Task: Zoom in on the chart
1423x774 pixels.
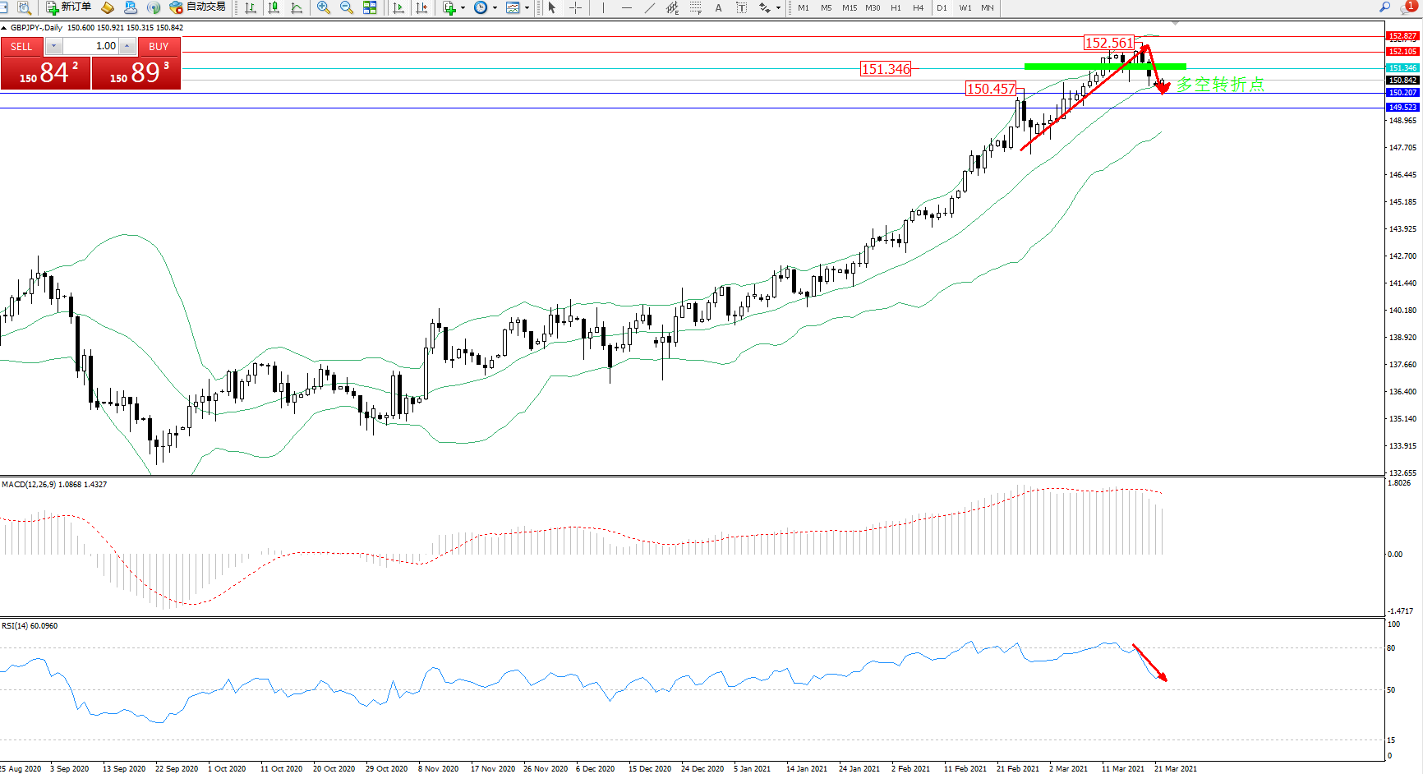Action: (324, 7)
